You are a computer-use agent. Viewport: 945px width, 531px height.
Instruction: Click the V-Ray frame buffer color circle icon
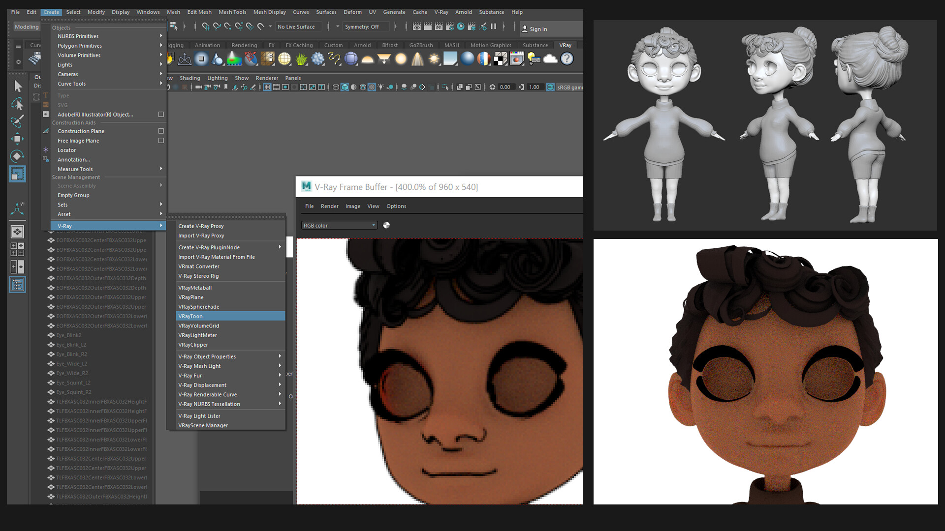(x=386, y=225)
